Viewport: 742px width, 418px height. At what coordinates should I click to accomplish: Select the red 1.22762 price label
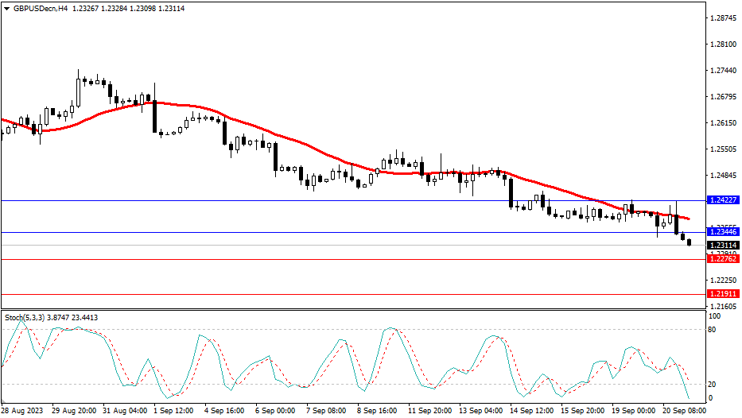[x=722, y=259]
